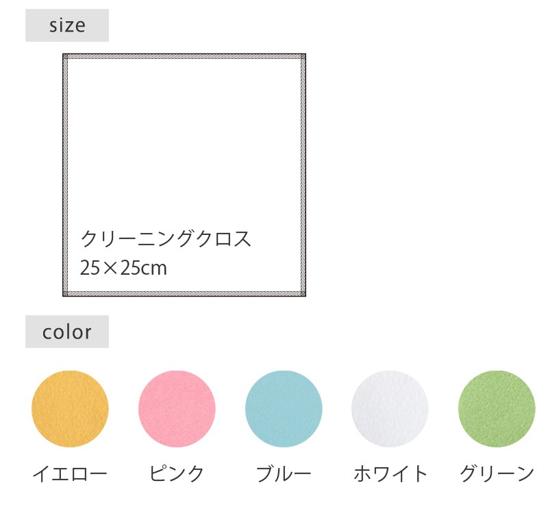This screenshot has height=507, width=548.
Task: Click the hatched top hem of cloth diagram
Action: 184,57
